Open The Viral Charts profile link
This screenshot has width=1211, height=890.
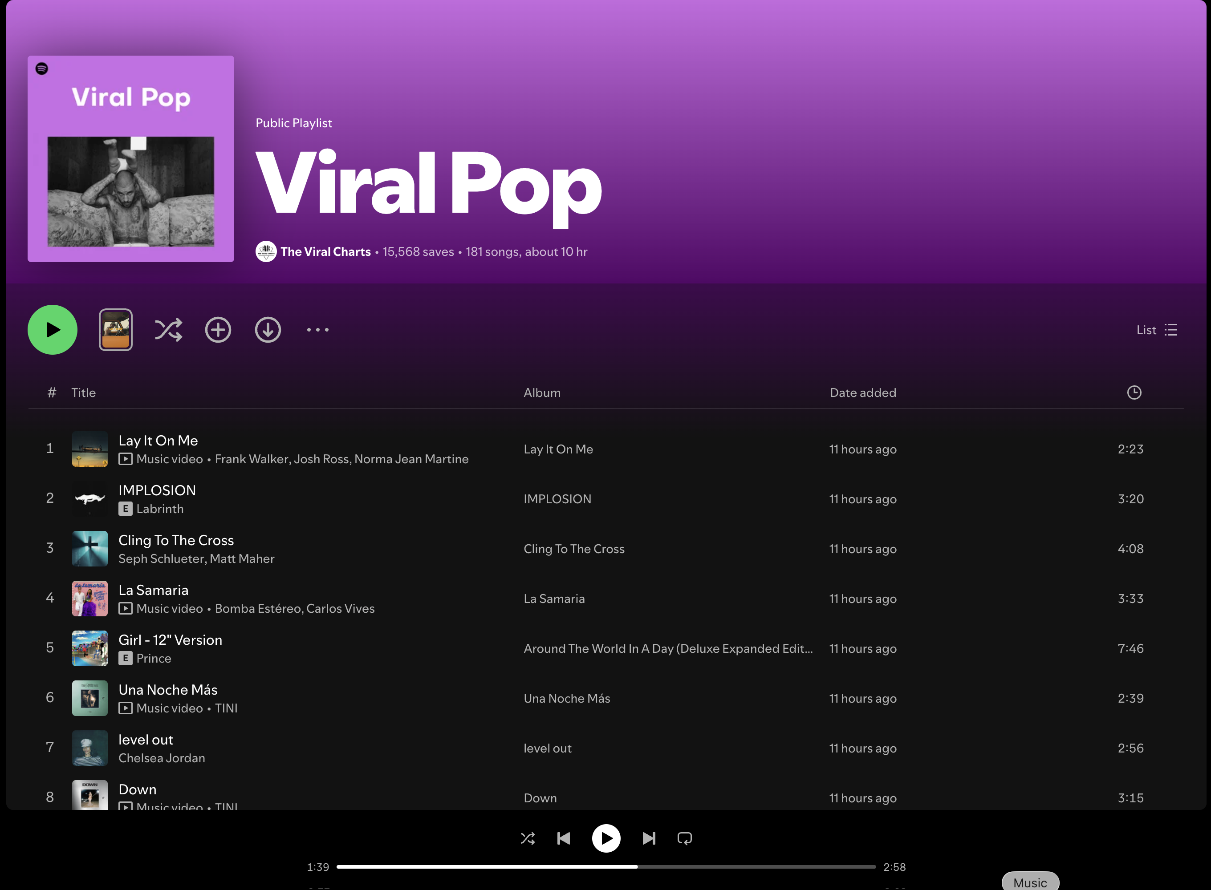[x=325, y=251]
